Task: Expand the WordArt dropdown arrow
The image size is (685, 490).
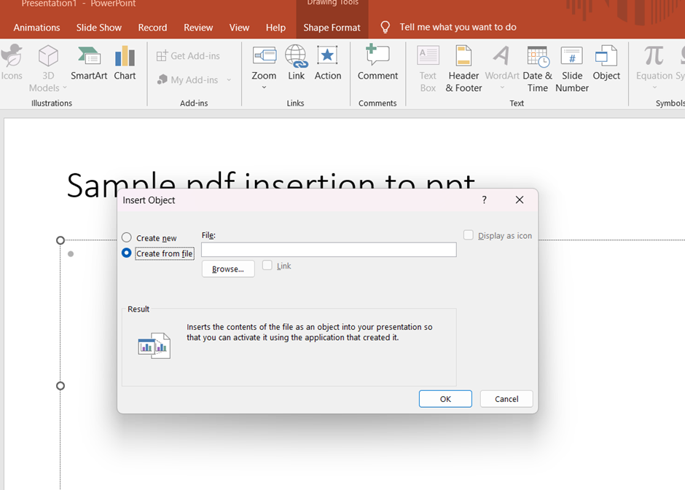Action: [502, 87]
